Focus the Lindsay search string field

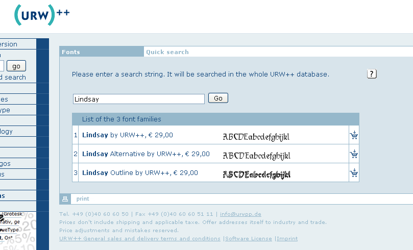(x=138, y=99)
